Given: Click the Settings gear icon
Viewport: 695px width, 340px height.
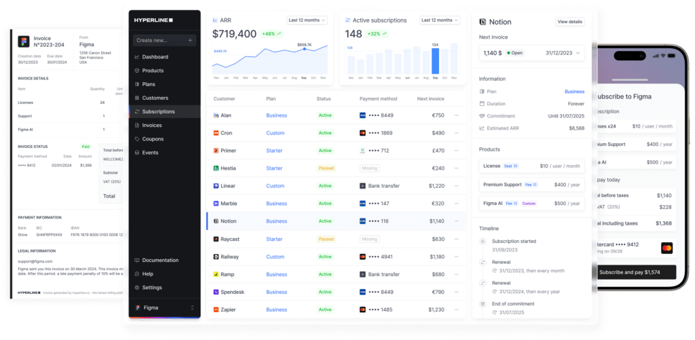Looking at the screenshot, I should 137,288.
